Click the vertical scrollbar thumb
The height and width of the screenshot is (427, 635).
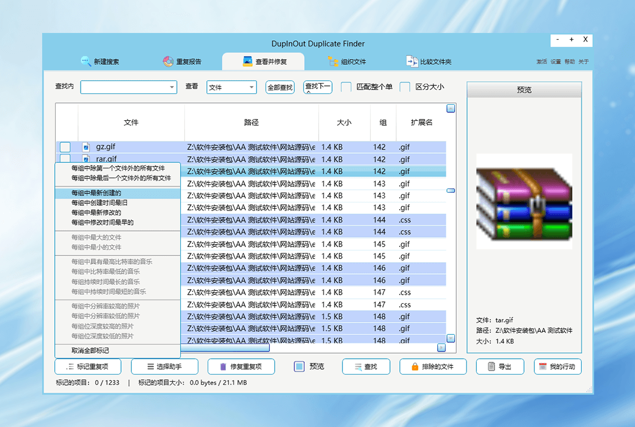(x=451, y=191)
